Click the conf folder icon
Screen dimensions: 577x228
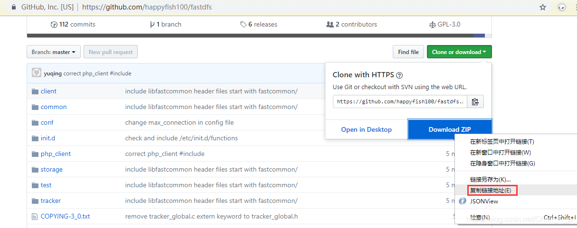(x=35, y=123)
